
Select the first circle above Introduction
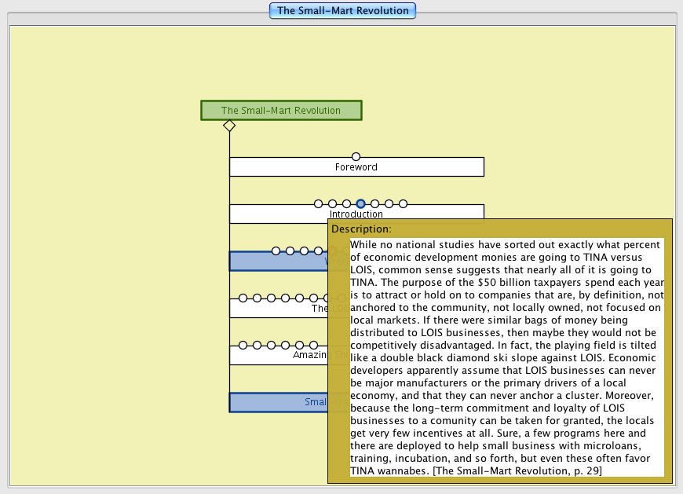tap(318, 204)
